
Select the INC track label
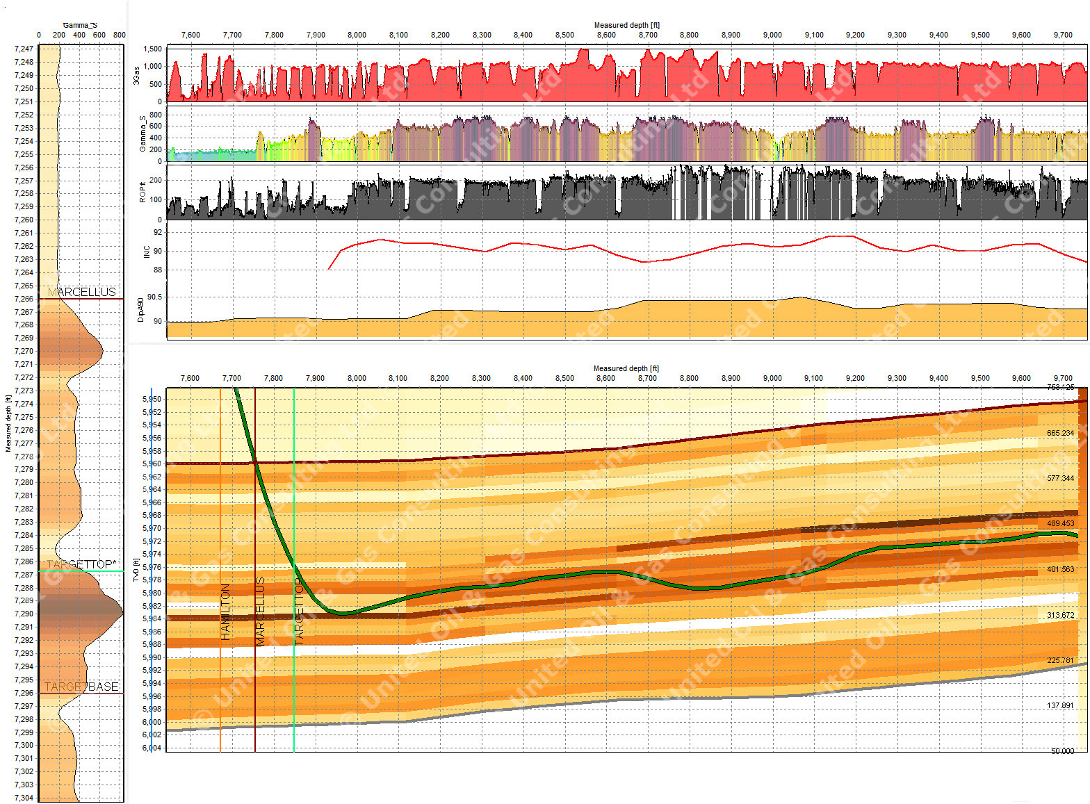pyautogui.click(x=146, y=251)
